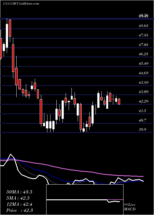This screenshot has height=215, width=154.
Task: Click the 46.28 price axis label
Action: (x=144, y=54)
